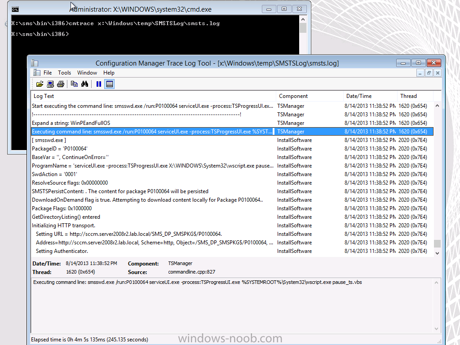Click the Trace Log Tool title bar icon

[35, 63]
